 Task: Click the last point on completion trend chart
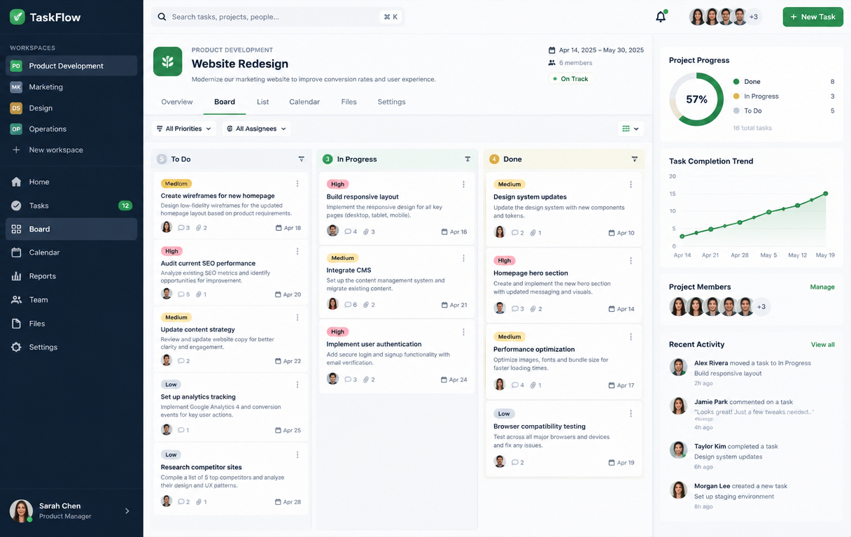(826, 194)
